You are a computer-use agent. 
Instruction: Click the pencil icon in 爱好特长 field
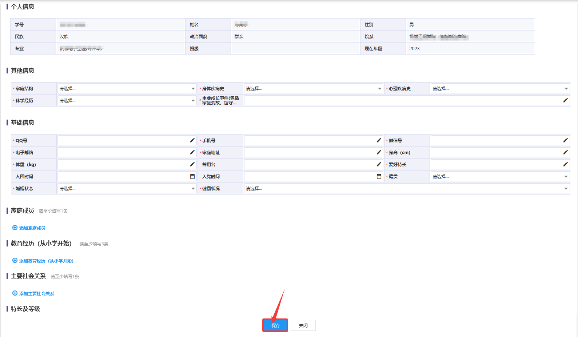coord(566,164)
